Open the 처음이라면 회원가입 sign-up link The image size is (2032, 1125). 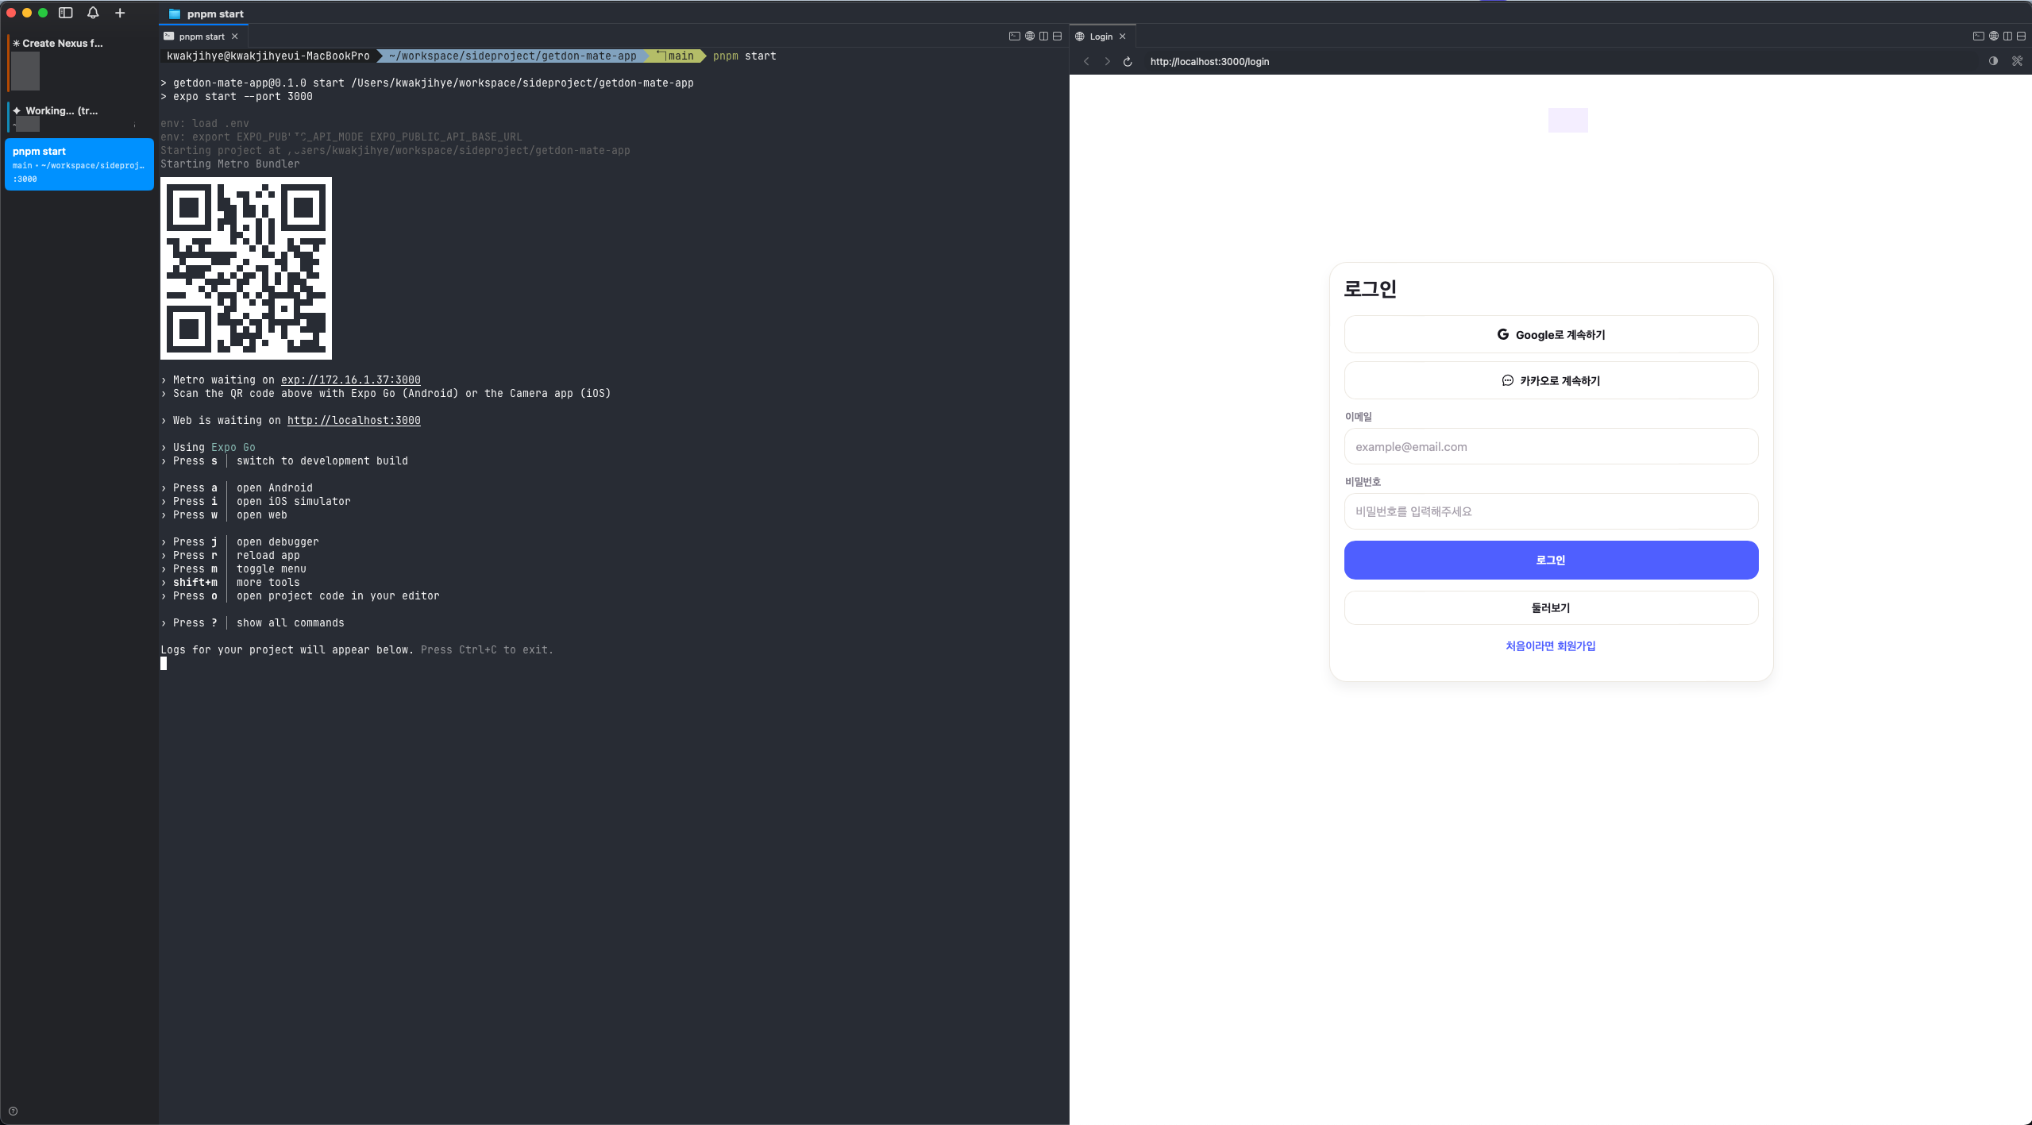(1550, 645)
